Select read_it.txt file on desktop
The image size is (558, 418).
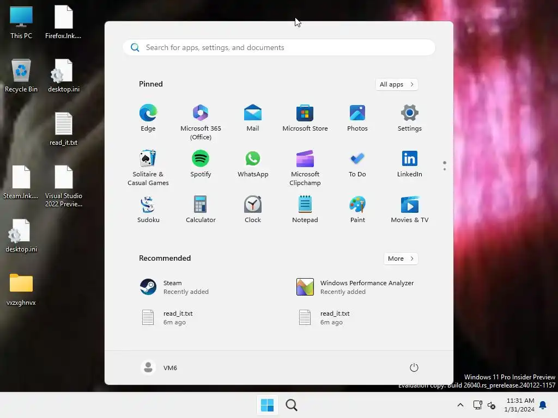(63, 128)
